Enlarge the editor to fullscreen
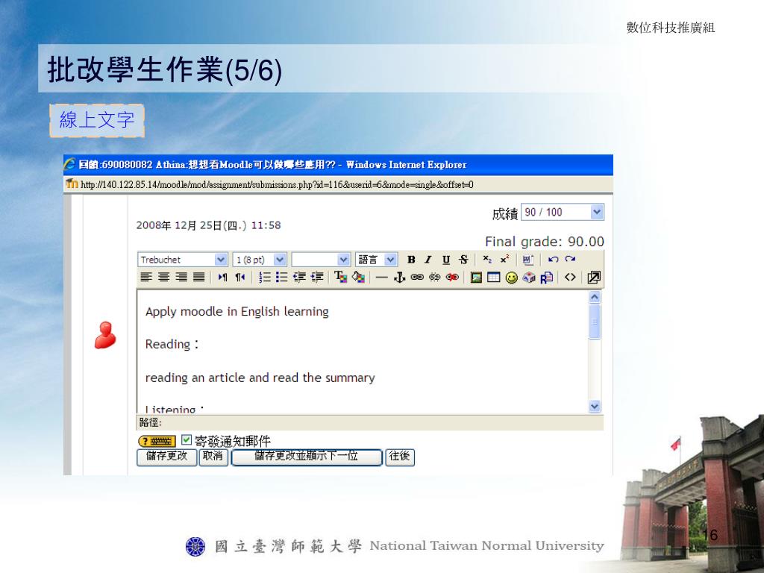 594,278
